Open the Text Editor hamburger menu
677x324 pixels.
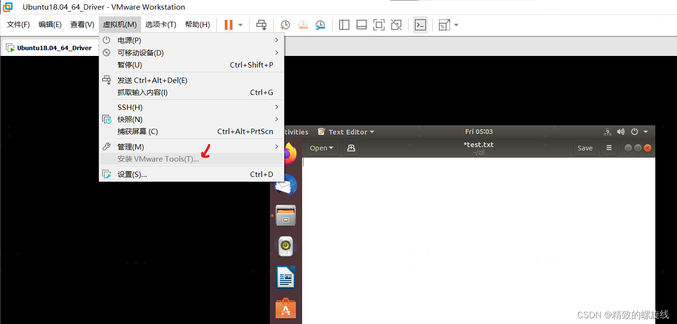(609, 148)
